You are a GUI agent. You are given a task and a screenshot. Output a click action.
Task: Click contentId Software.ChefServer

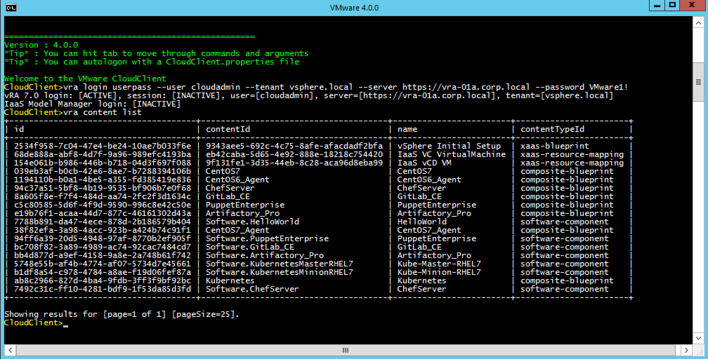[x=252, y=289]
